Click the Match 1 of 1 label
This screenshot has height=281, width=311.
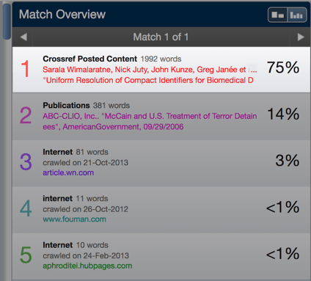[161, 37]
